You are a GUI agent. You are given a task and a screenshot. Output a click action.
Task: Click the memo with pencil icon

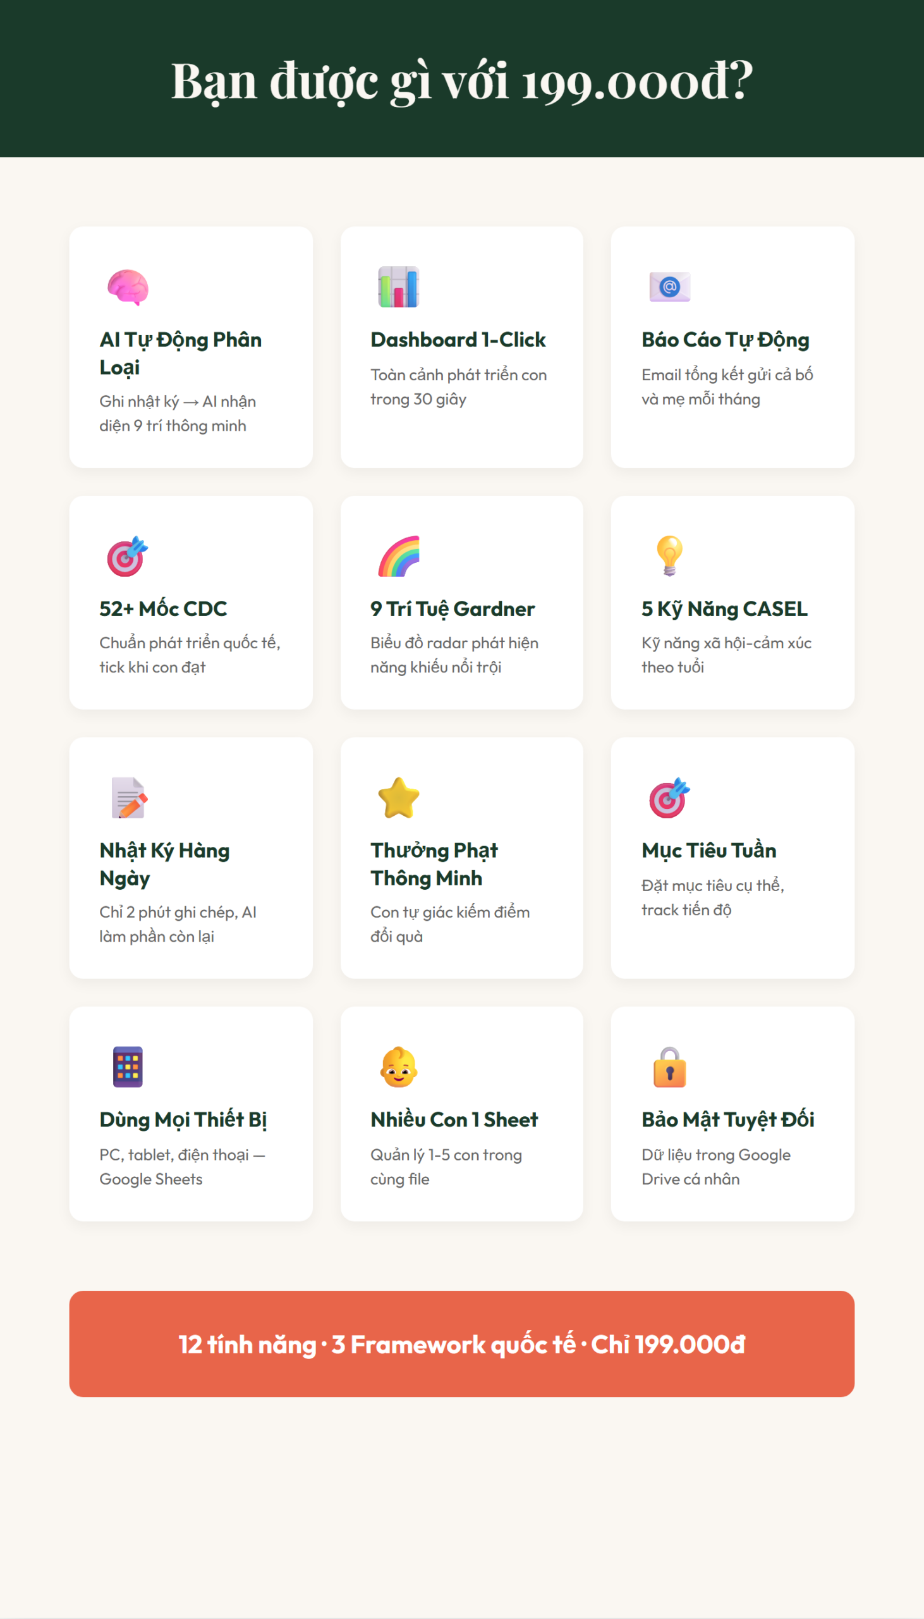(x=128, y=797)
